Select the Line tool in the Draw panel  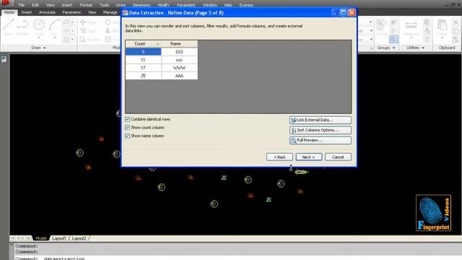8,27
